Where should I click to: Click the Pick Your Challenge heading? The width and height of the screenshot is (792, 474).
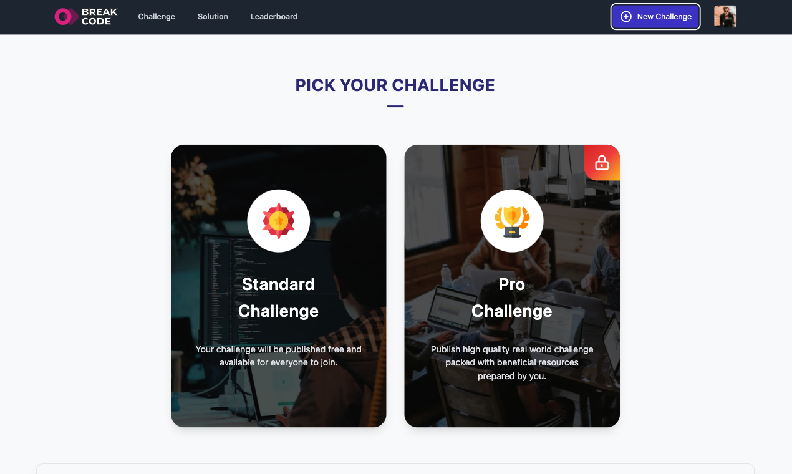[395, 85]
